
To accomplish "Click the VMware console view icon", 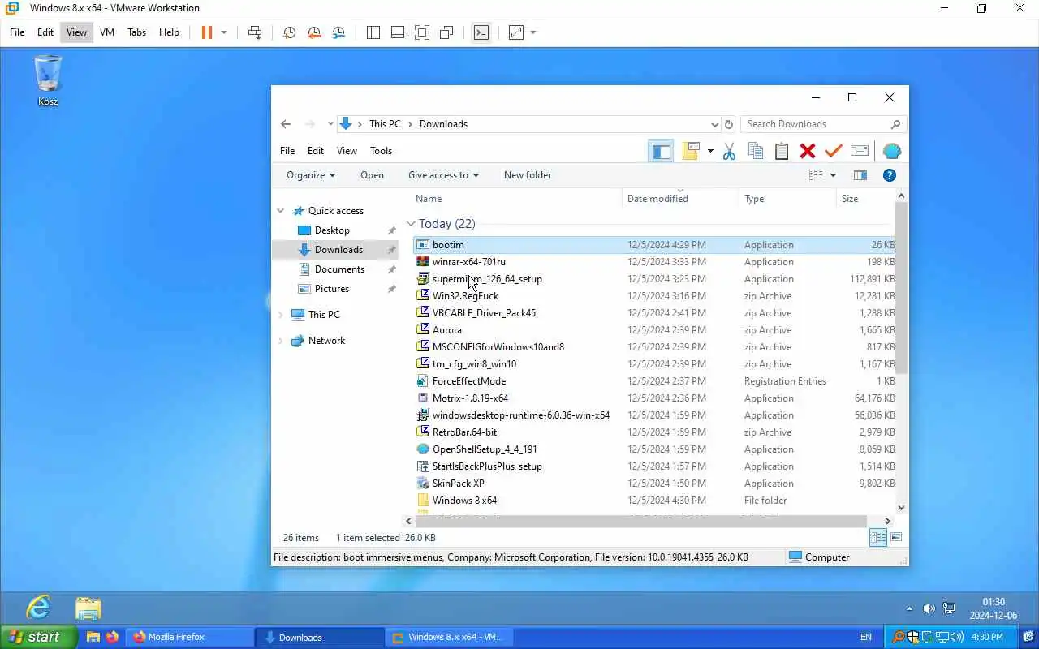I will (481, 32).
